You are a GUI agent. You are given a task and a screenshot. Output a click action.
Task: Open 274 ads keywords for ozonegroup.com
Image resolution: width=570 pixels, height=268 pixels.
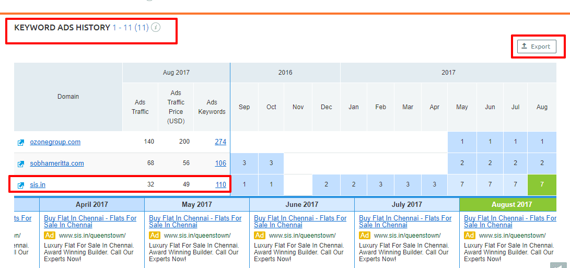tap(220, 142)
